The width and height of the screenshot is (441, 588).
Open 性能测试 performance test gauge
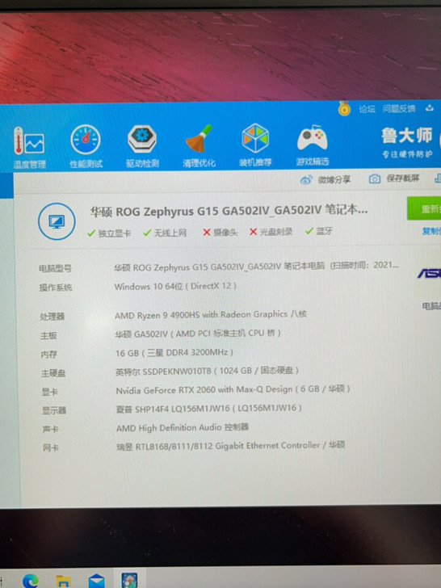coord(86,147)
